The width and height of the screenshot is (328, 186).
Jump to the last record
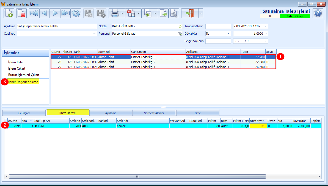click(x=65, y=13)
